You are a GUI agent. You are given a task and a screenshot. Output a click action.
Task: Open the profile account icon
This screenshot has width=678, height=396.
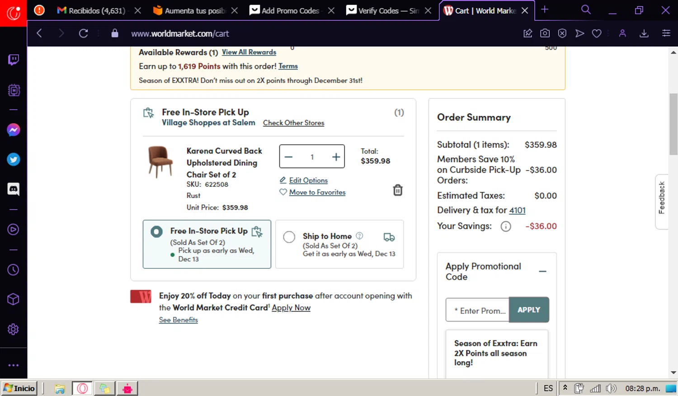[622, 33]
